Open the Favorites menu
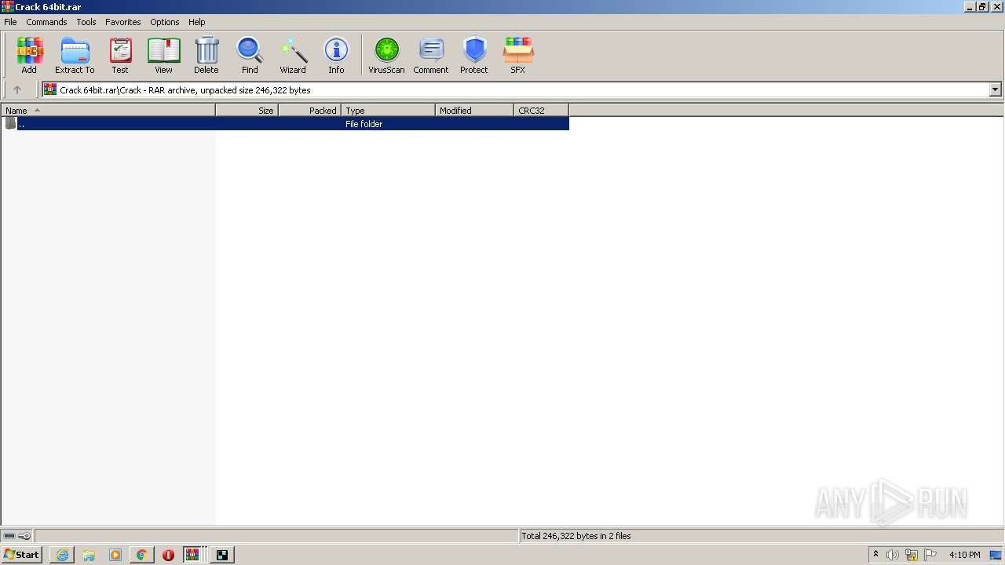Viewport: 1005px width, 565px height. [x=123, y=22]
